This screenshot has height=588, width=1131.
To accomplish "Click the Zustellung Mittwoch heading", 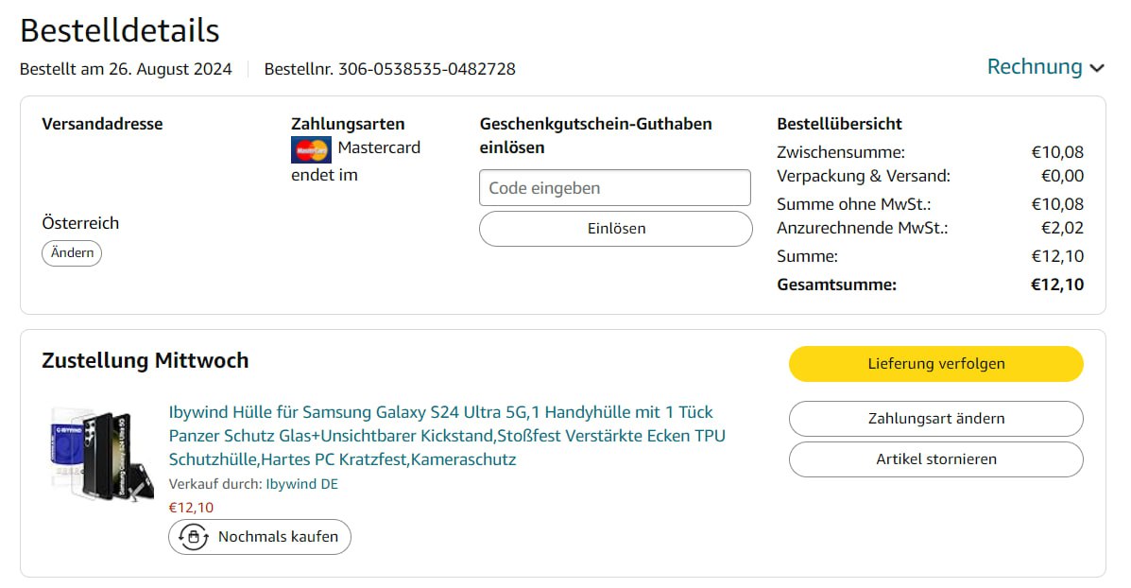I will (x=146, y=360).
